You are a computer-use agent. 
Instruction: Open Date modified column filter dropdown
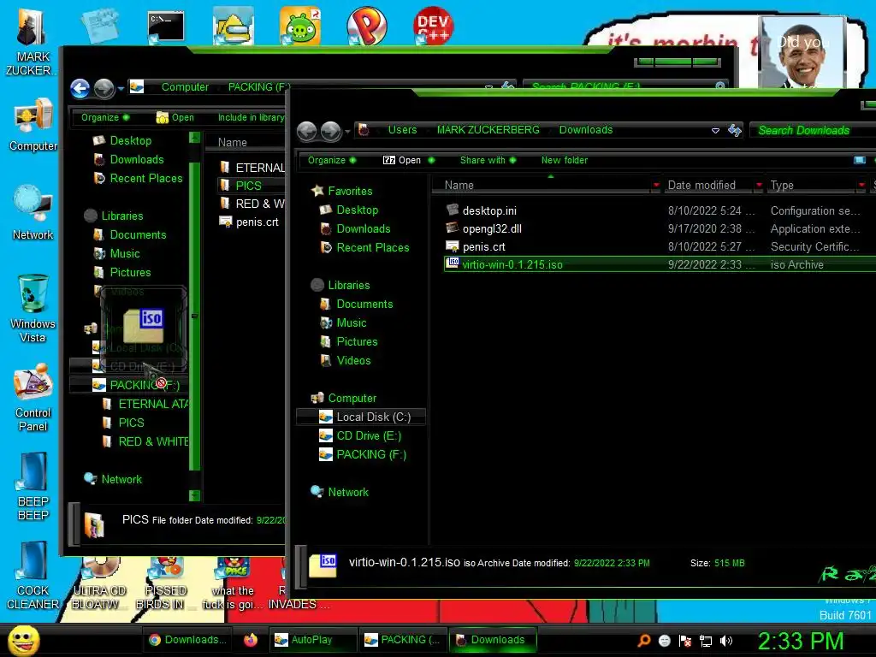tap(759, 185)
